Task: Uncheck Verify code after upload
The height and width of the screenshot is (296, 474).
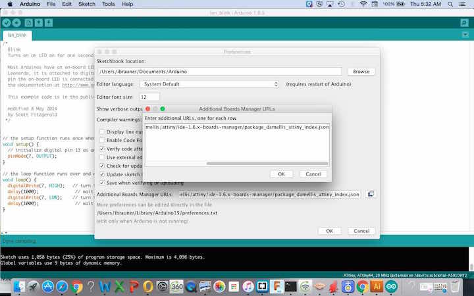Action: pyautogui.click(x=102, y=149)
